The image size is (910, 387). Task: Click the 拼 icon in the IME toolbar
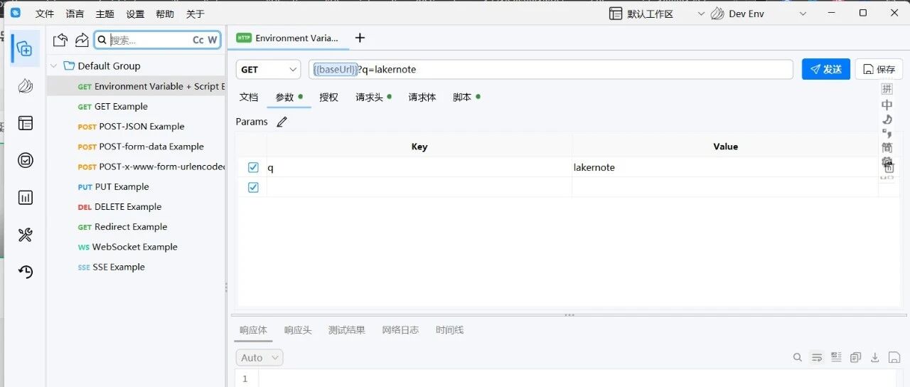coord(887,89)
